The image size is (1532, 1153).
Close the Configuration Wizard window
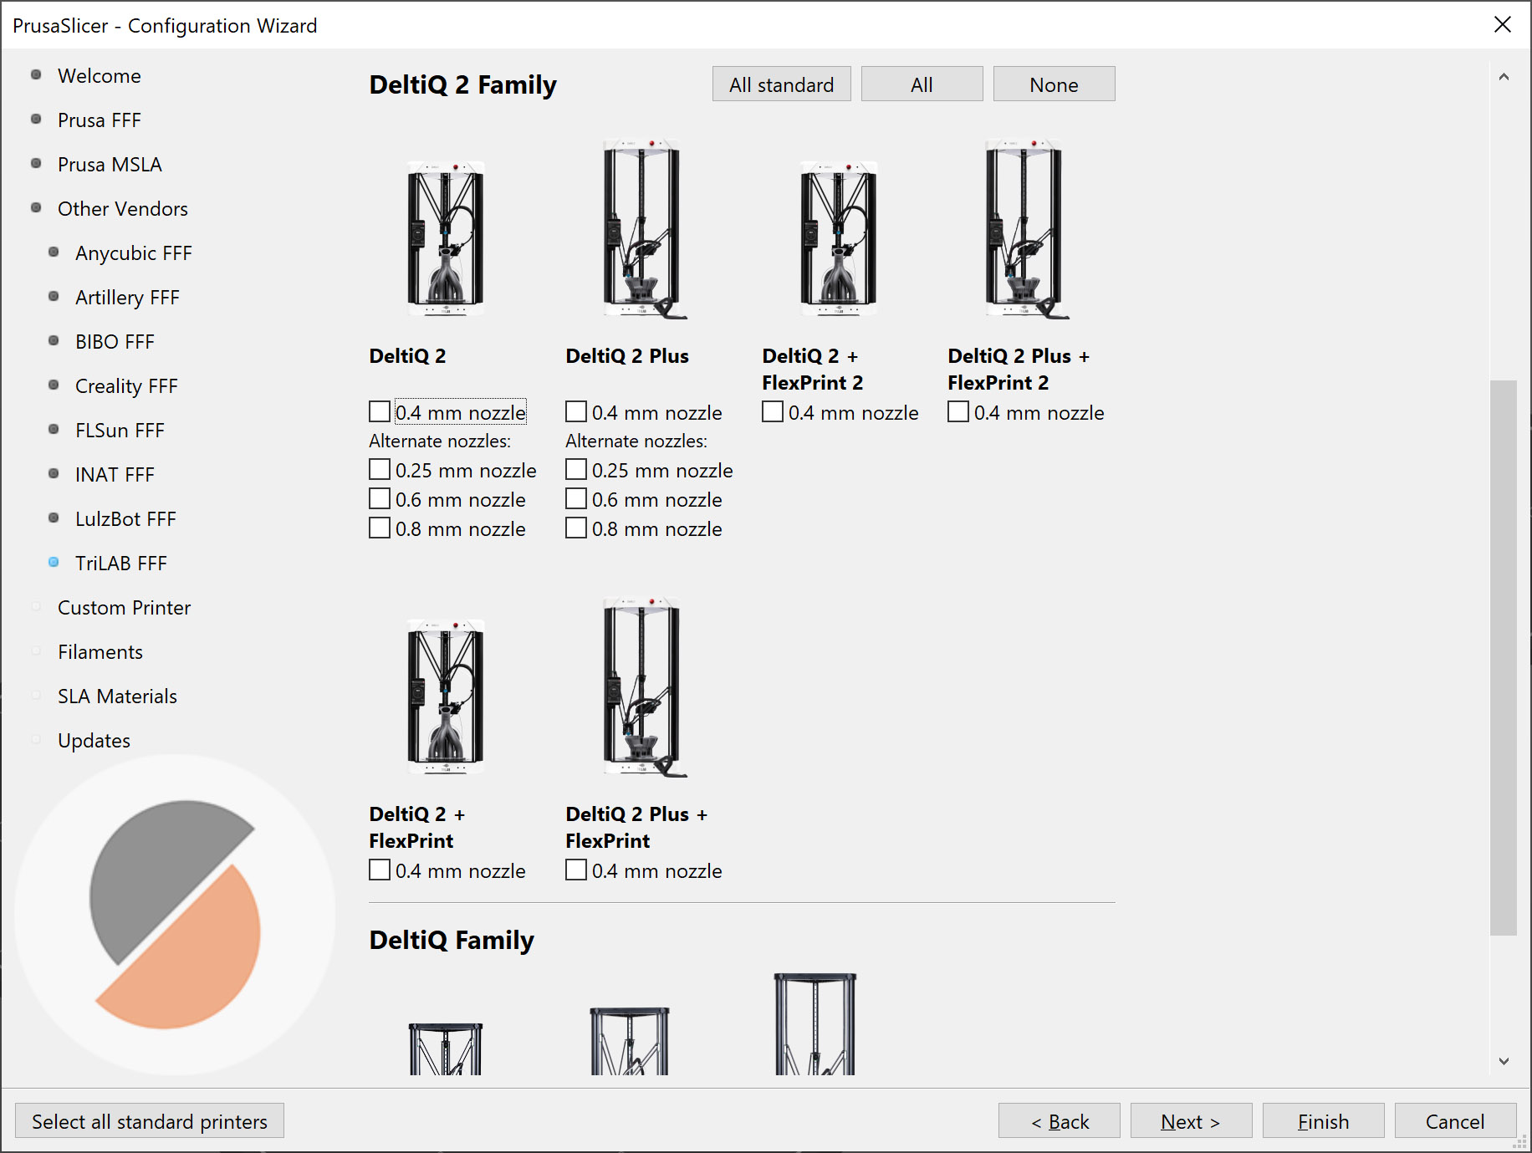pos(1502,25)
